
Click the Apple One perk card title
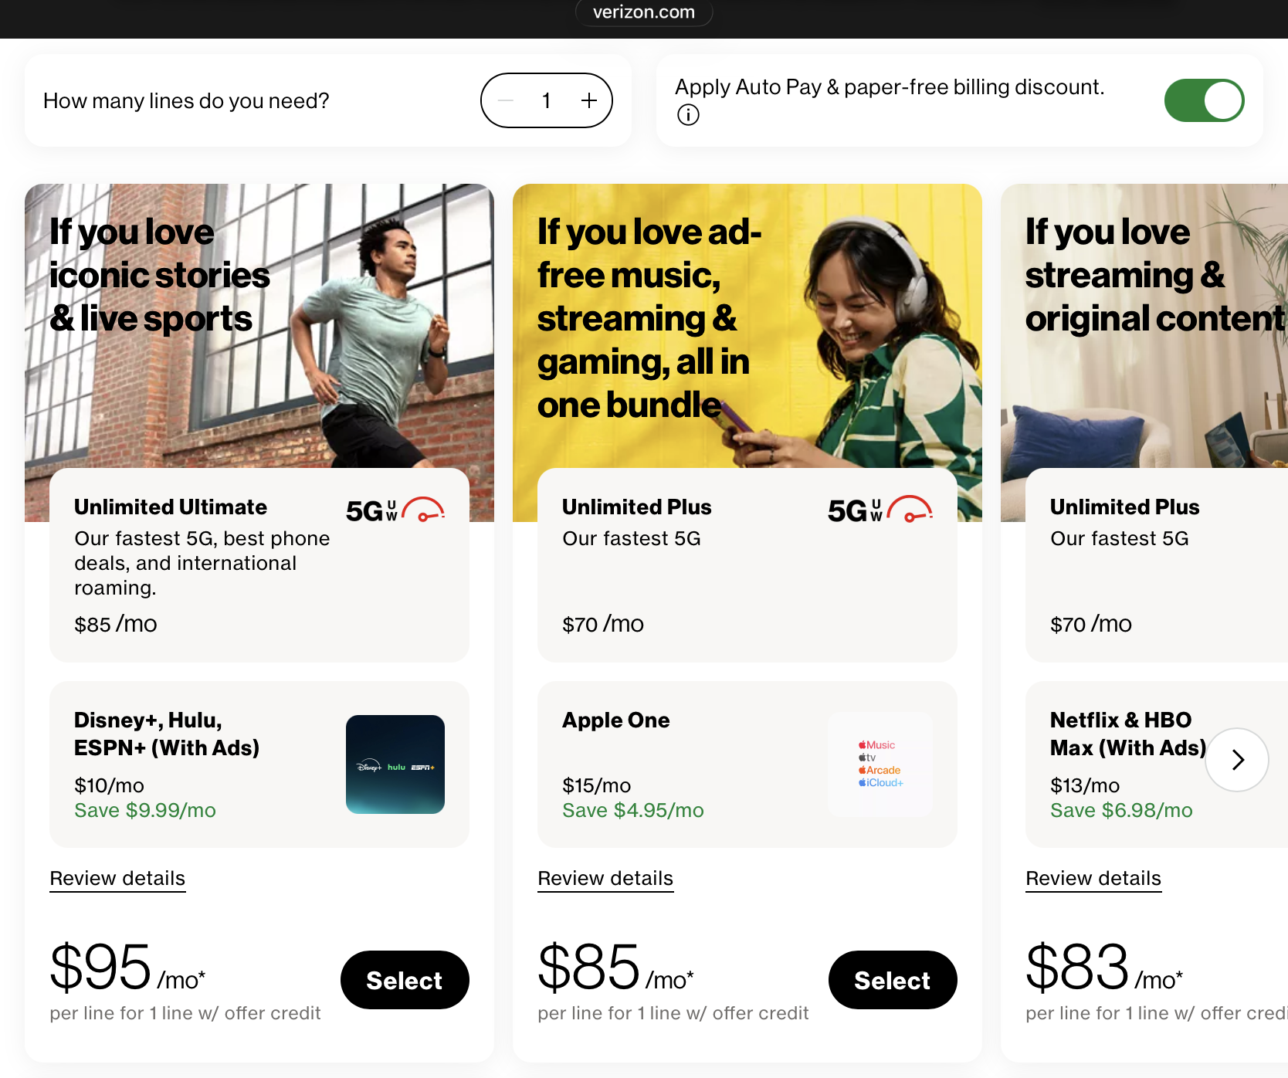[x=616, y=720]
